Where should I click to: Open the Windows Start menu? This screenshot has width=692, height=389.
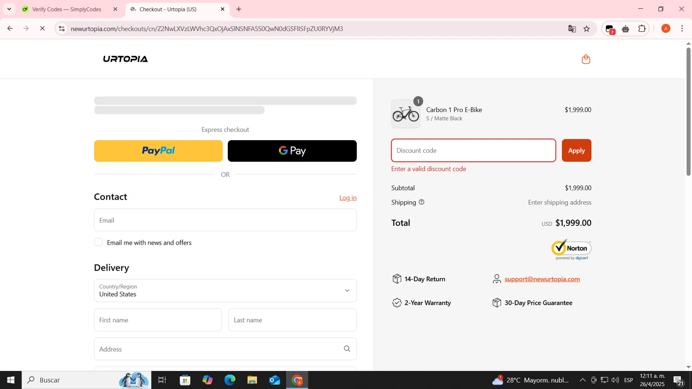point(11,380)
